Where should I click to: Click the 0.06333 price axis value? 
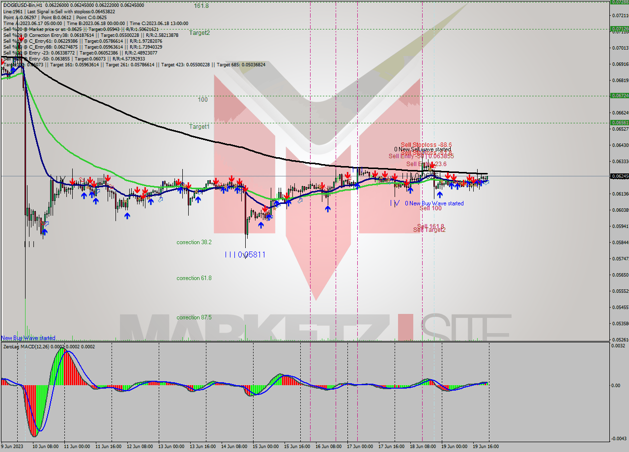(621, 161)
